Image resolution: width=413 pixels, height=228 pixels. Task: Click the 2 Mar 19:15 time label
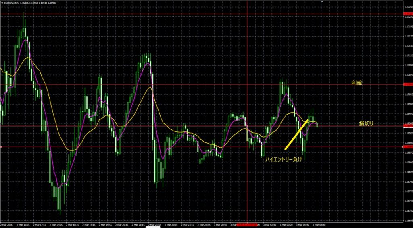[x=88, y=225]
